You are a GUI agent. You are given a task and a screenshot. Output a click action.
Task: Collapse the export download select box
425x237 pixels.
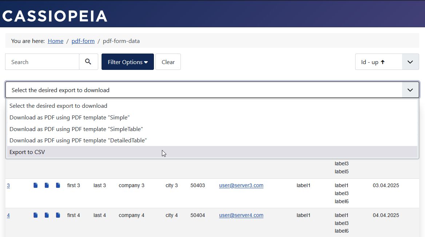pos(410,90)
